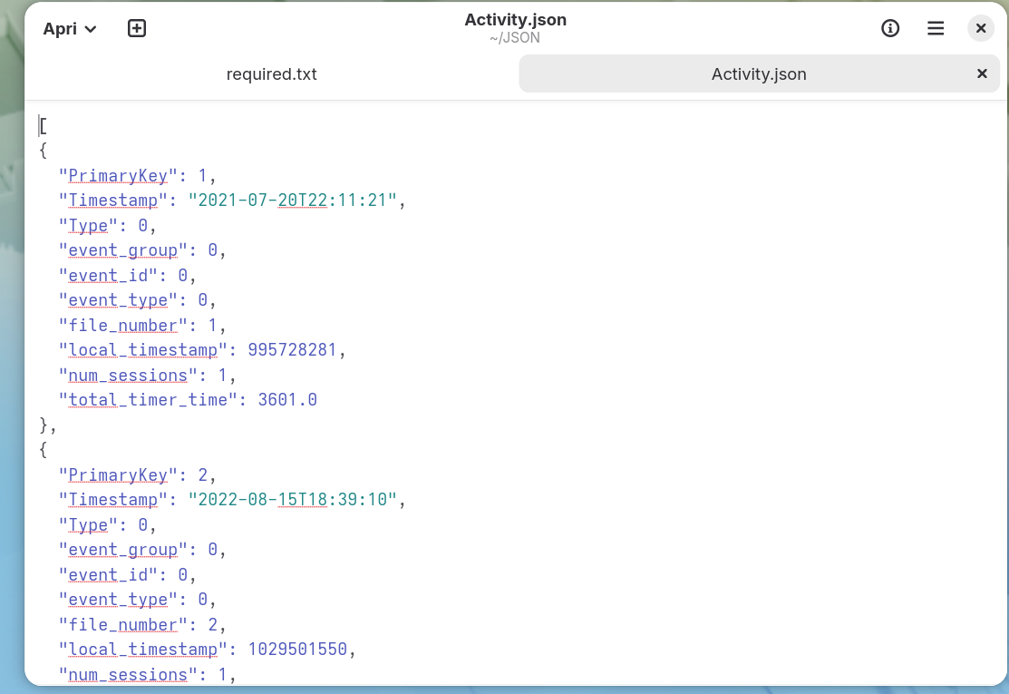The image size is (1009, 694).
Task: Select the Activity.json tab
Action: 759,74
